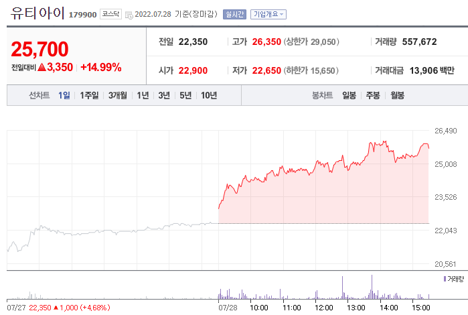
Task: Click the change amount 3,350
Action: point(60,67)
